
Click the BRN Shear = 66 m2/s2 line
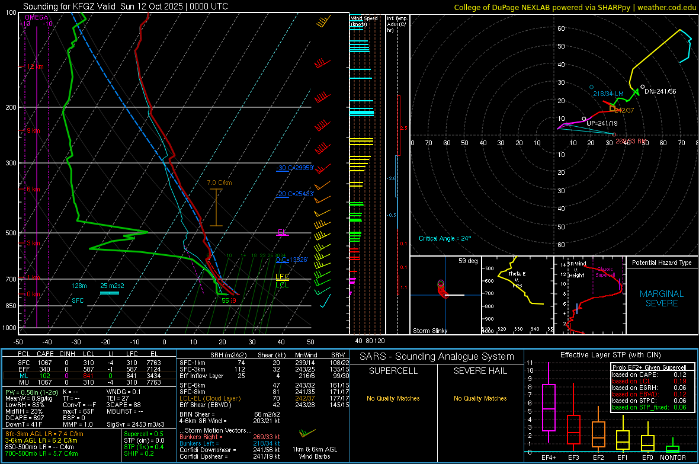230,414
